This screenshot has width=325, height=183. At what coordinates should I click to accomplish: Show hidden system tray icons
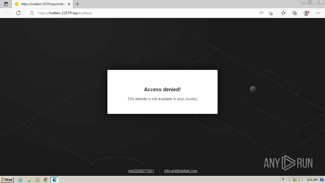[283, 180]
